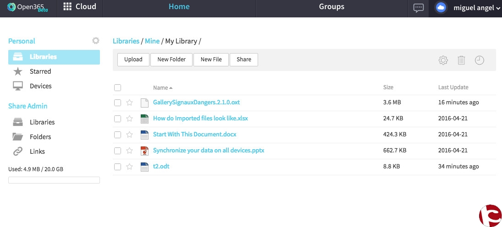
Task: Click the Personal section gear icon
Action: pos(95,41)
